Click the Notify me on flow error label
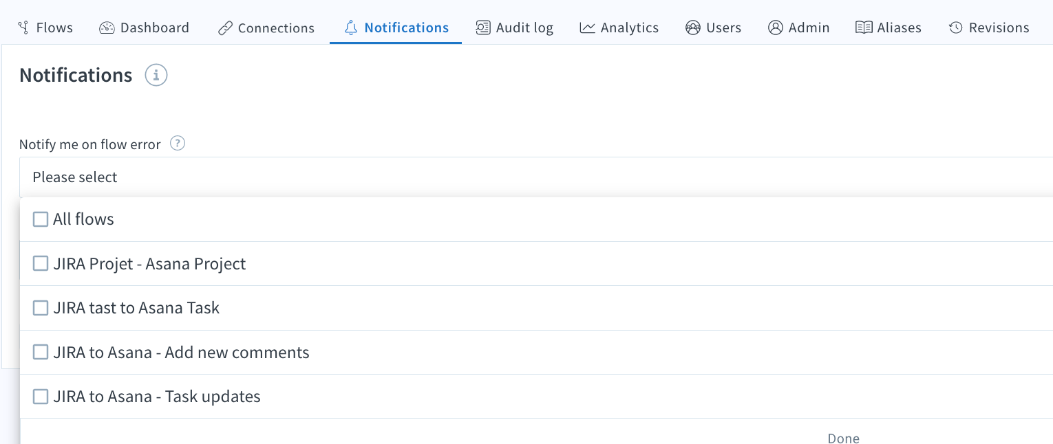1053x444 pixels. (x=90, y=144)
